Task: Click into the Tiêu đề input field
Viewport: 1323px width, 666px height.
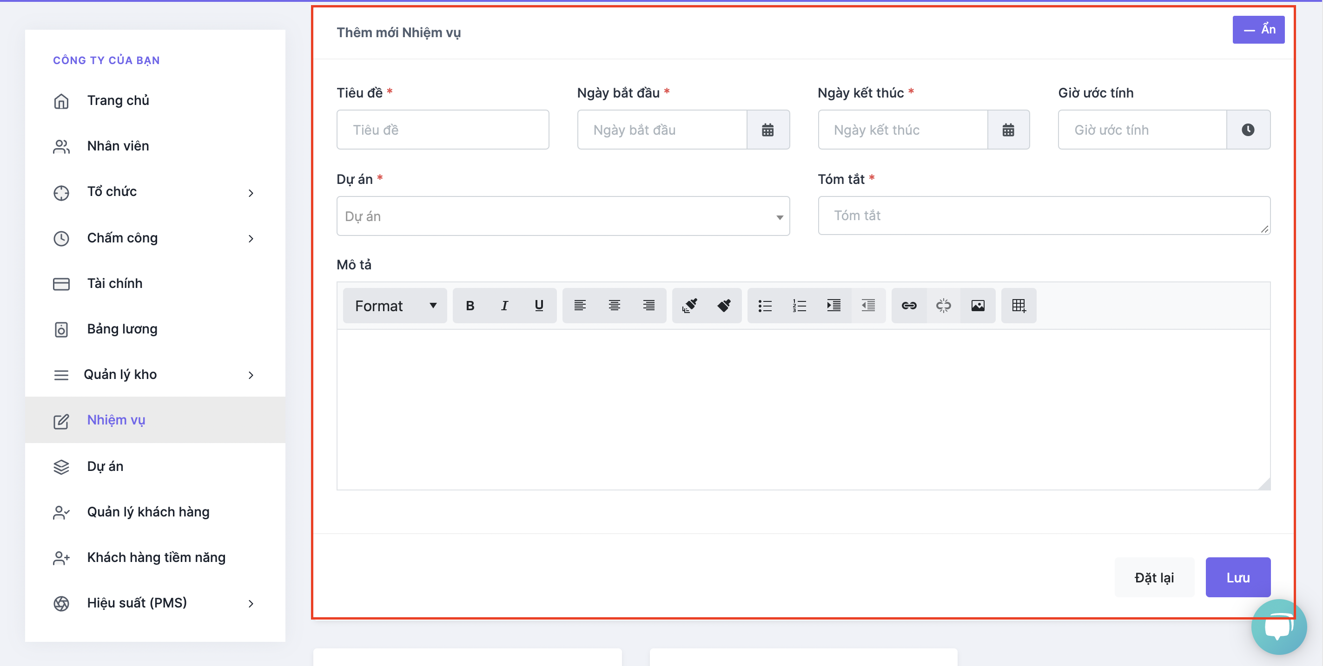Action: (x=443, y=130)
